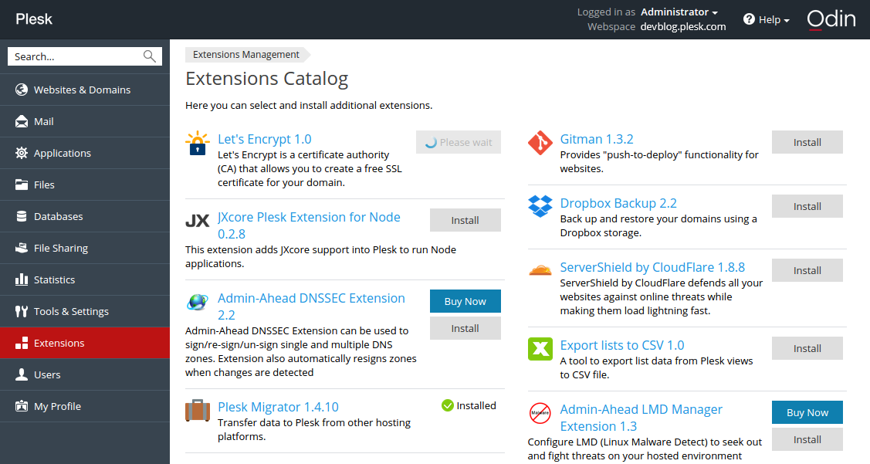Open File Sharing in the sidebar
The image size is (870, 464).
(85, 248)
